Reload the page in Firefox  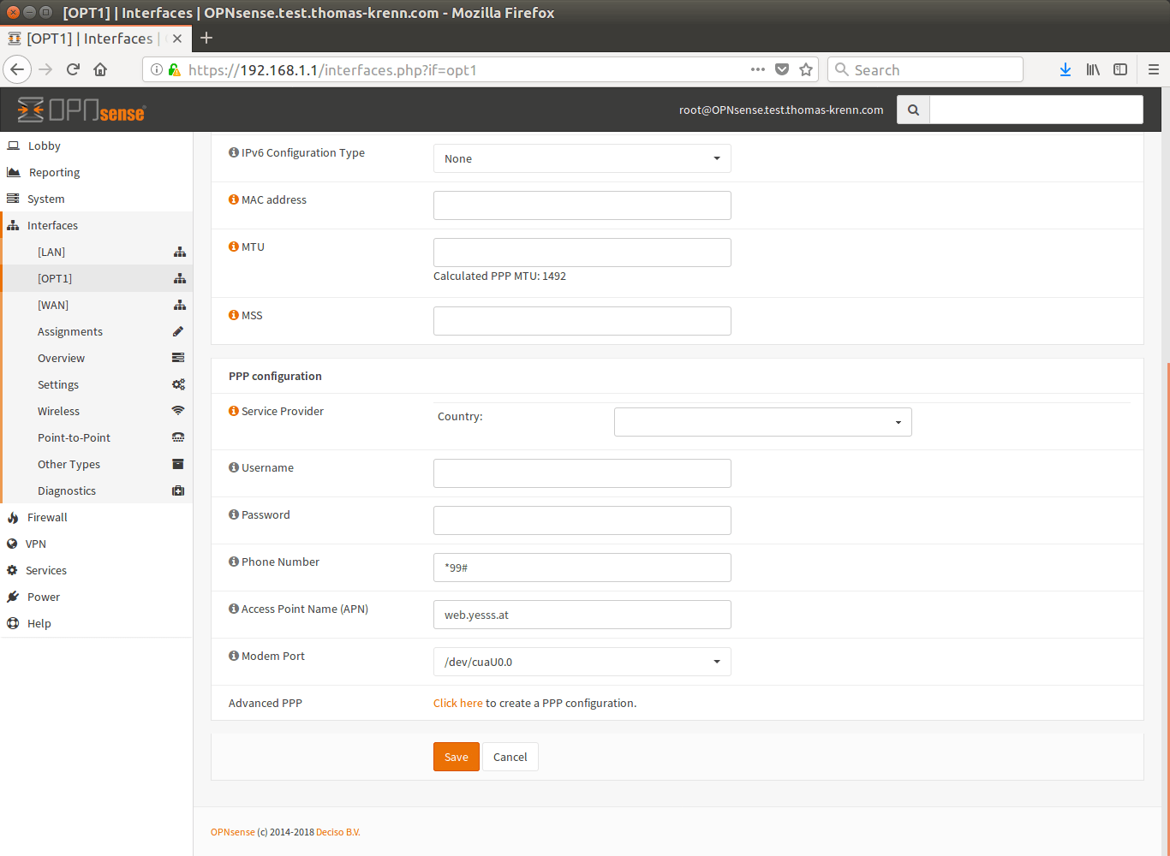click(x=73, y=70)
